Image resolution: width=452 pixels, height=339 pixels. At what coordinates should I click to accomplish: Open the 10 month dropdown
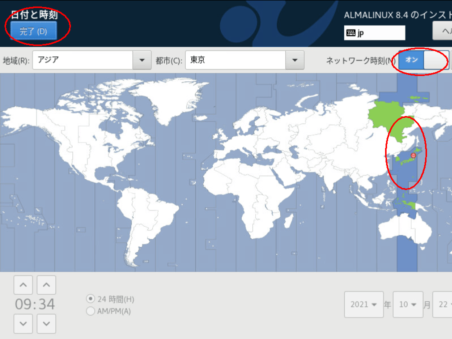click(x=408, y=304)
